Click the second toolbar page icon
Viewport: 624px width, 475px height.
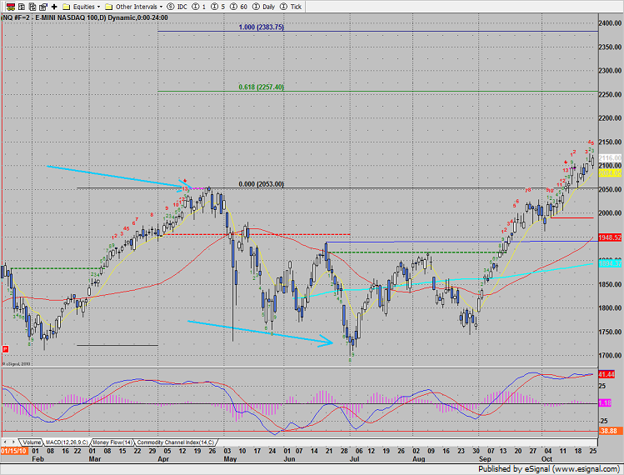22,7
